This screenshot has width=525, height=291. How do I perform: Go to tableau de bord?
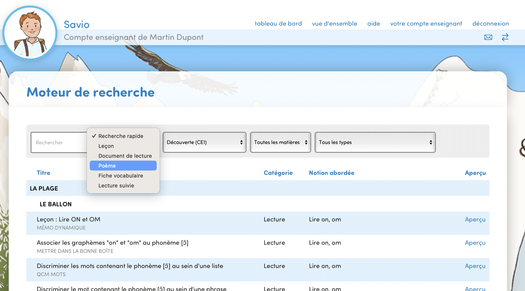point(279,24)
